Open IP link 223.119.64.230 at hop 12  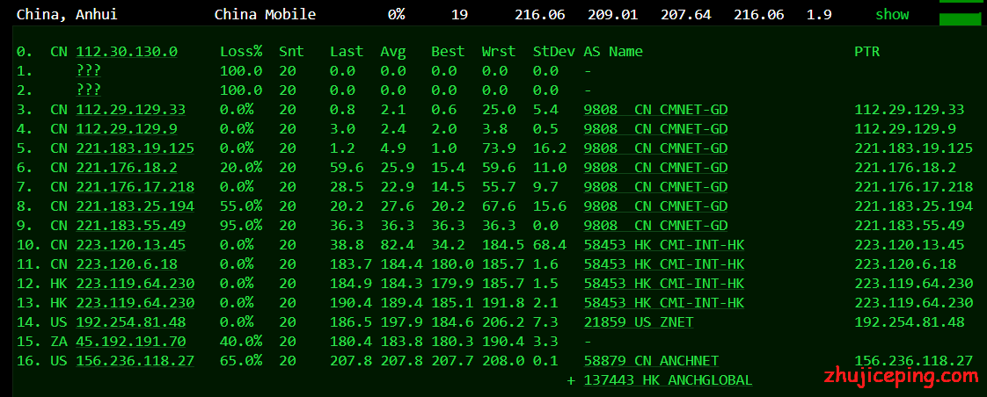click(x=135, y=284)
